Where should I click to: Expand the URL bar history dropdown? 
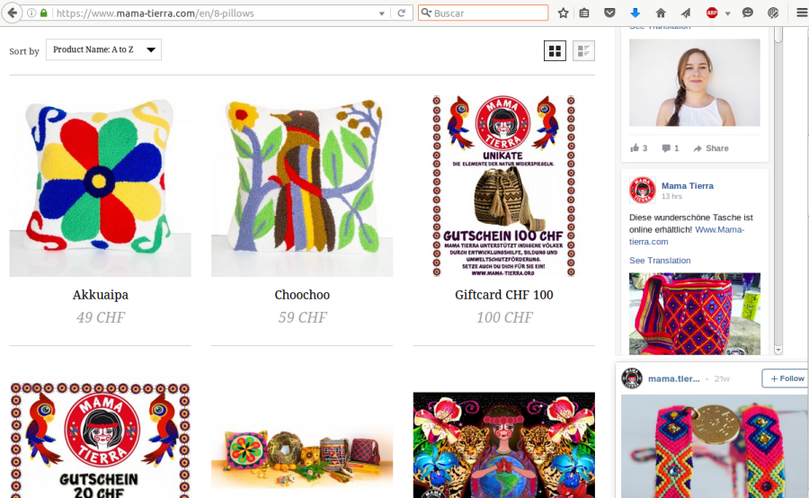tap(382, 13)
